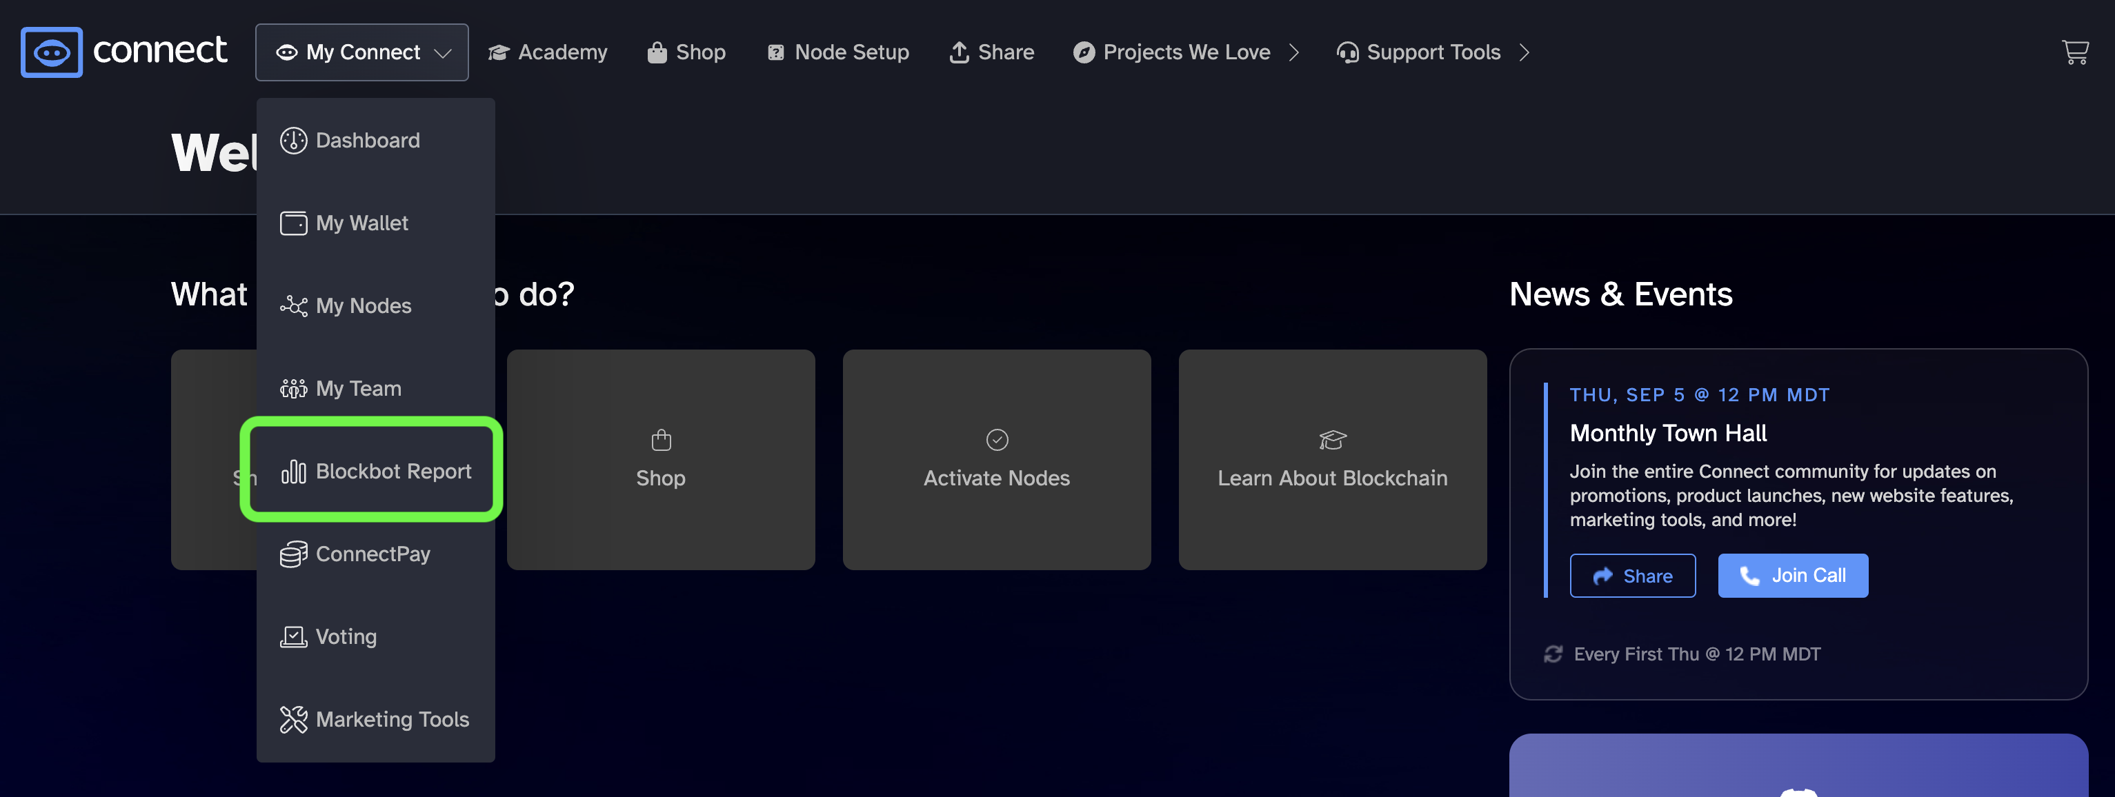This screenshot has width=2115, height=797.
Task: Click the My Team people icon
Action: 293,388
